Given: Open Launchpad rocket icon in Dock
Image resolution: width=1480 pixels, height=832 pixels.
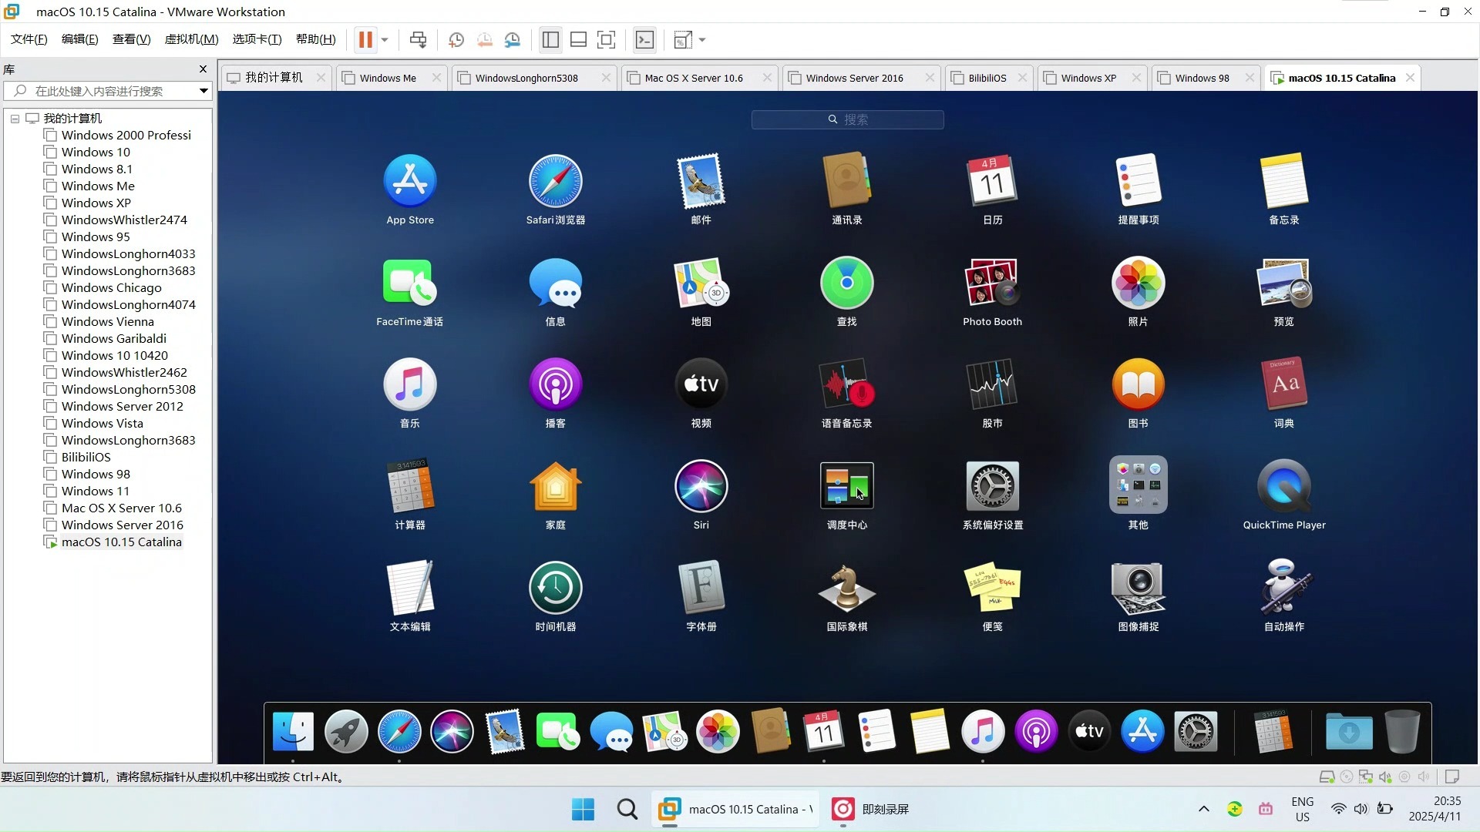Looking at the screenshot, I should tap(346, 731).
